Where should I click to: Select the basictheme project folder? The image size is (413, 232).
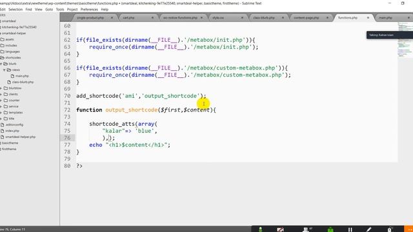(x=10, y=143)
